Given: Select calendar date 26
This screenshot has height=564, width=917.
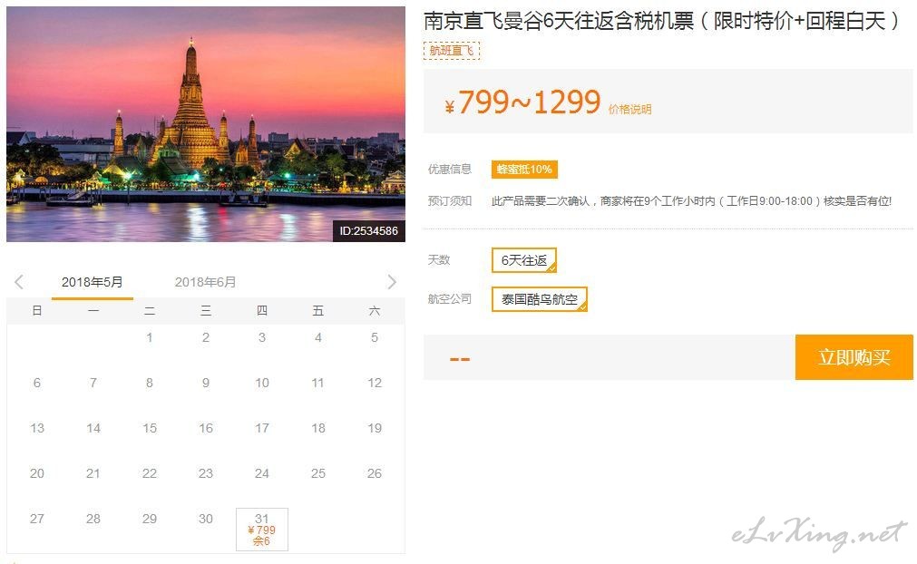Looking at the screenshot, I should 375,473.
